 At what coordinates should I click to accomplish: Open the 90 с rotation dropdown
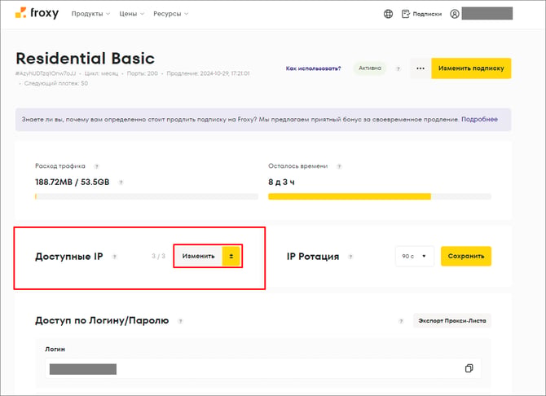tap(414, 257)
